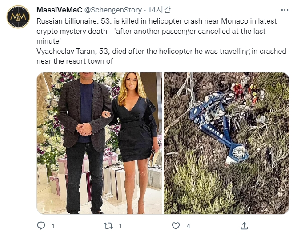
Task: View the couple photo by Christmas tree
Action: 100,143
